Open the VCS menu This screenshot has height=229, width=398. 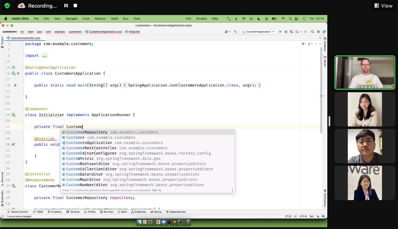pos(188,19)
